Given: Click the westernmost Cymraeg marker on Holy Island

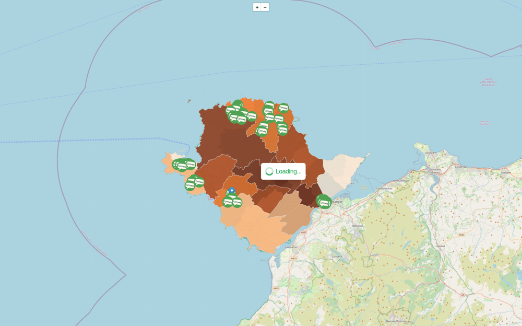Looking at the screenshot, I should tap(176, 165).
